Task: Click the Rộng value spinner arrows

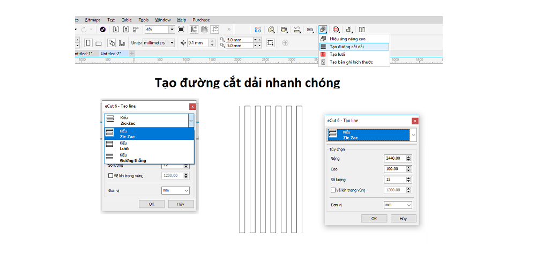Action: pyautogui.click(x=409, y=158)
